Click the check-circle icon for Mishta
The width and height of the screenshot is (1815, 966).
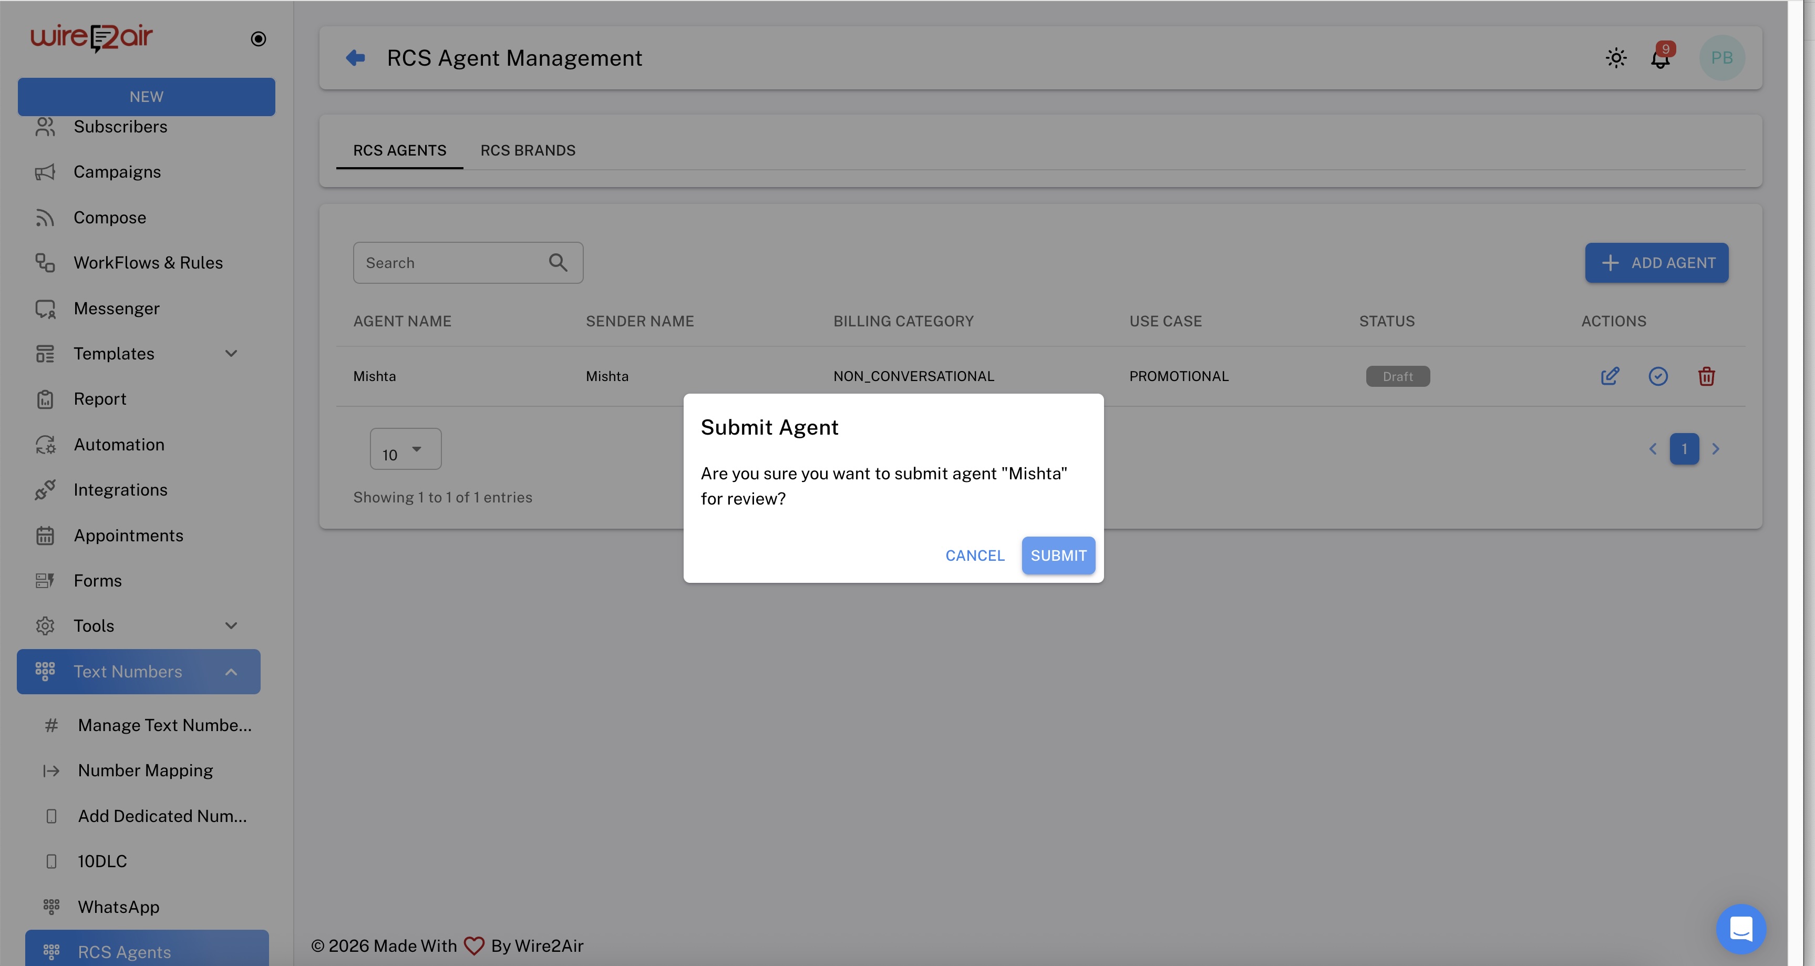point(1658,376)
